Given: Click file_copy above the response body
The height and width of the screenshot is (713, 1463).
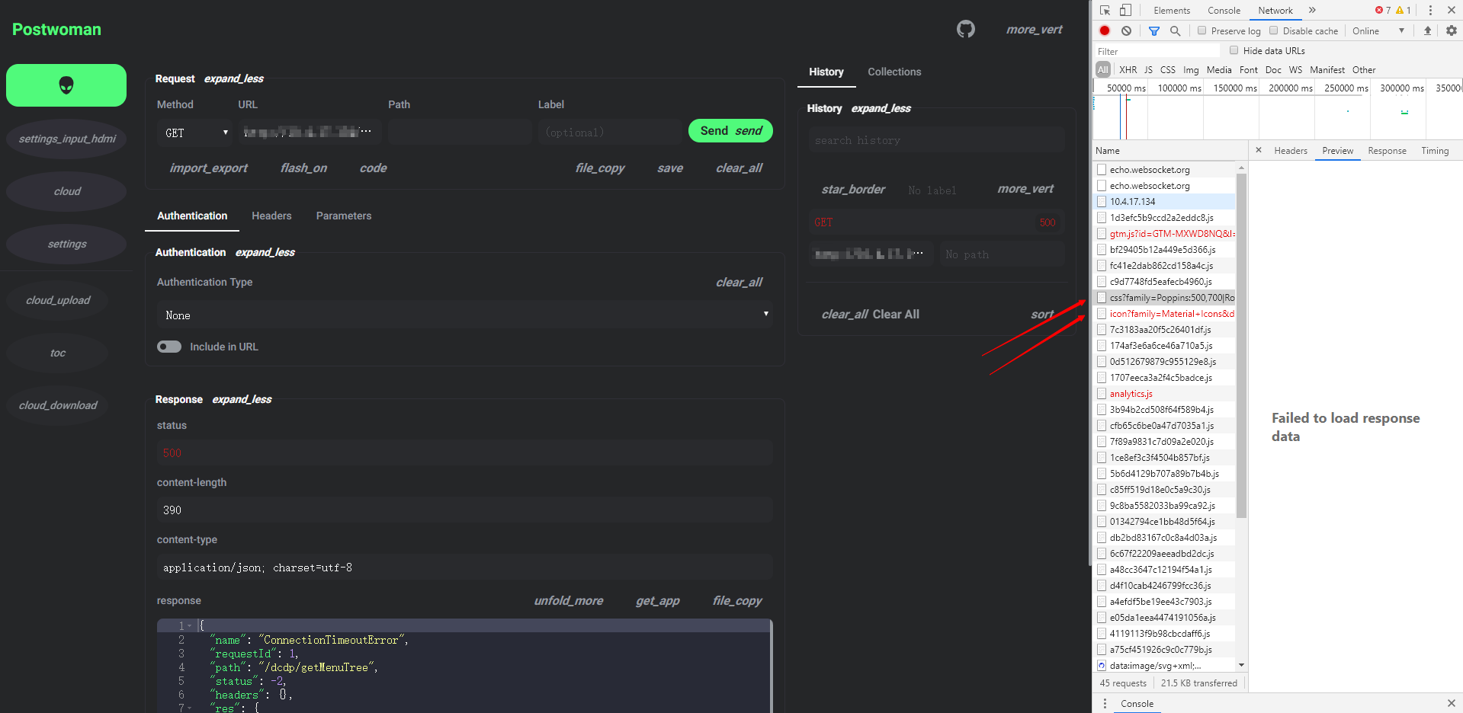Looking at the screenshot, I should (x=737, y=601).
